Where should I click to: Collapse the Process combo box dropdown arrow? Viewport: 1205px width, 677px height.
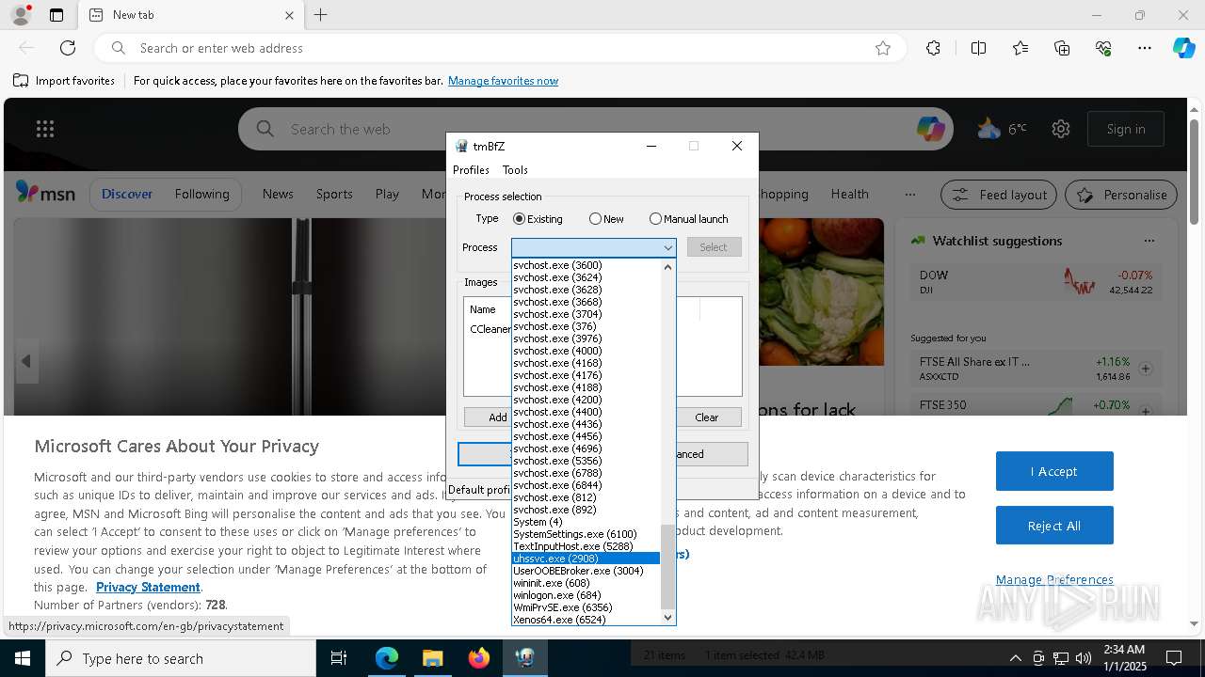click(667, 247)
